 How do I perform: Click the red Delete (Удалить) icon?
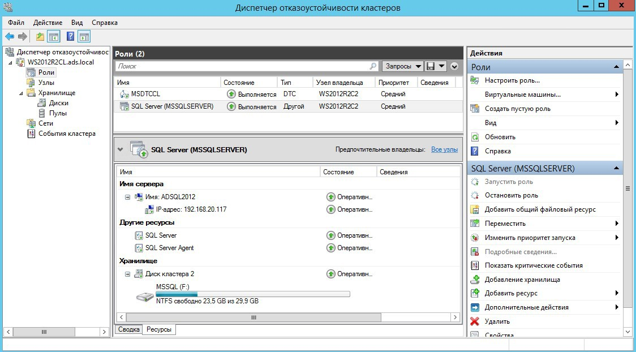point(475,321)
